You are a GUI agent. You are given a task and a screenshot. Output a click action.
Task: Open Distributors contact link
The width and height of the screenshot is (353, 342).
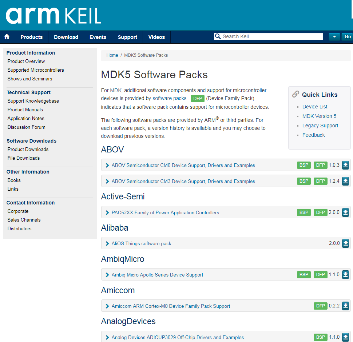click(x=19, y=228)
